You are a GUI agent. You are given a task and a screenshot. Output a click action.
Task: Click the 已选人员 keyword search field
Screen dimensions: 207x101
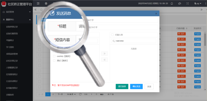tap(134, 41)
